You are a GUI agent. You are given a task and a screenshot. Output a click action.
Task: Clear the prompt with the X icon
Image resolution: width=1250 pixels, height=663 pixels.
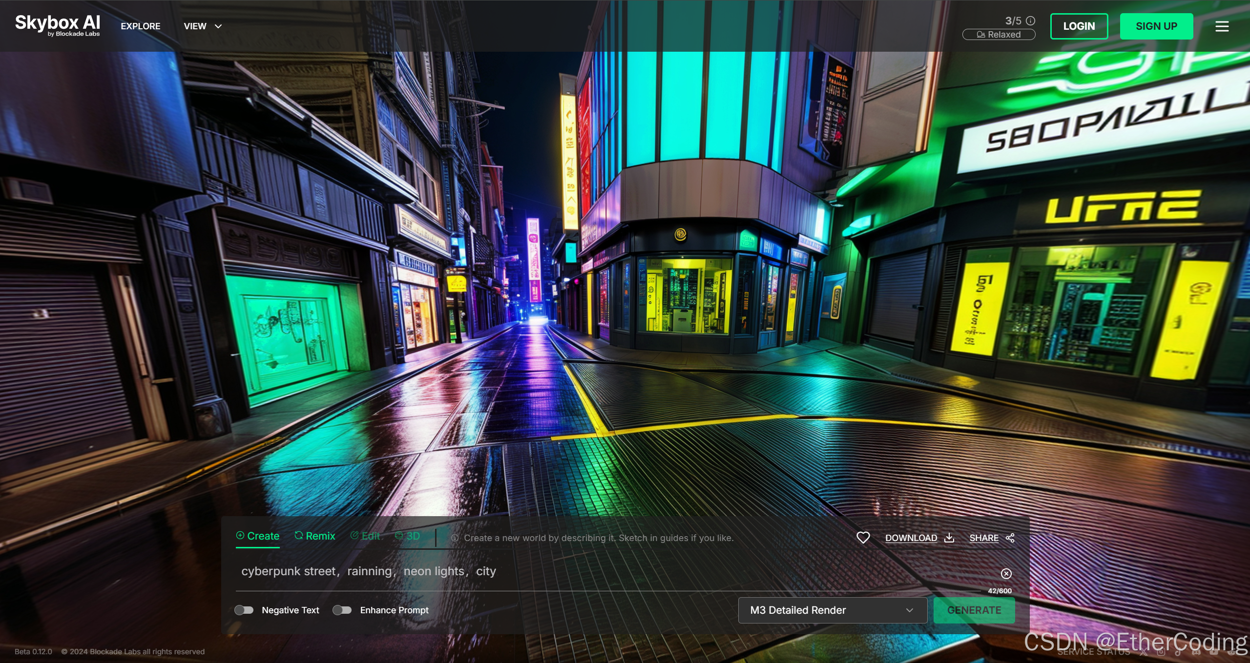(1006, 574)
